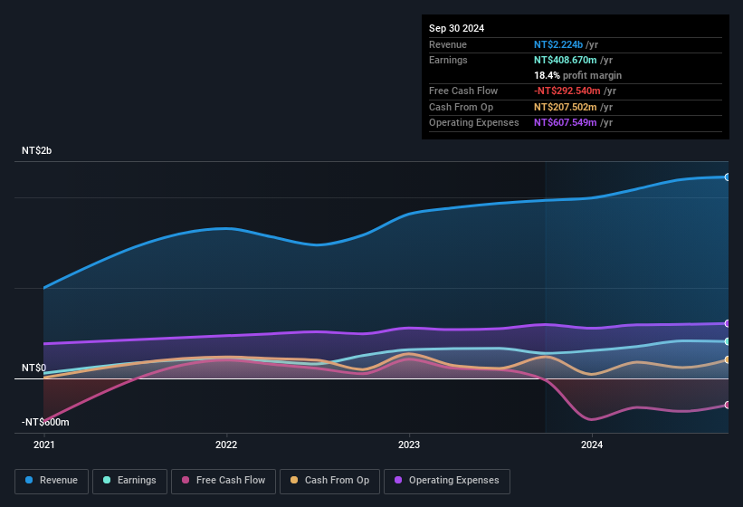Click the Sep 30 2024 tooltip date

tap(456, 28)
